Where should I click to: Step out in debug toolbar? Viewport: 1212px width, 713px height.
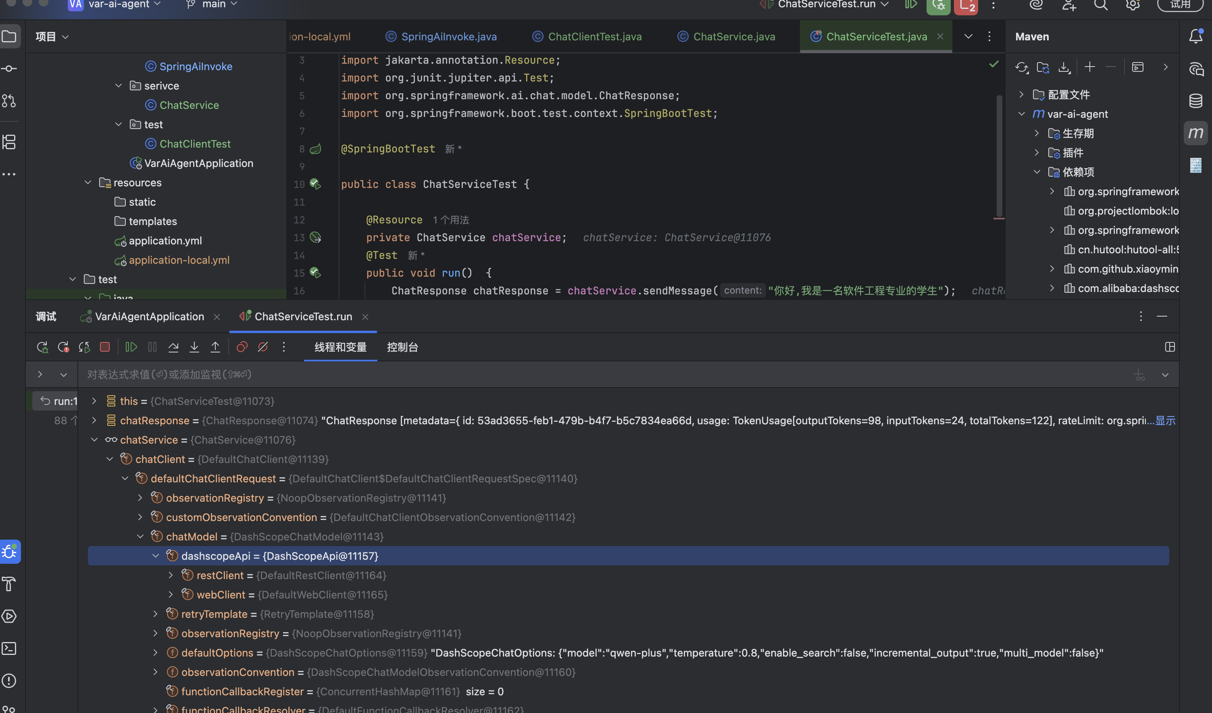[215, 347]
